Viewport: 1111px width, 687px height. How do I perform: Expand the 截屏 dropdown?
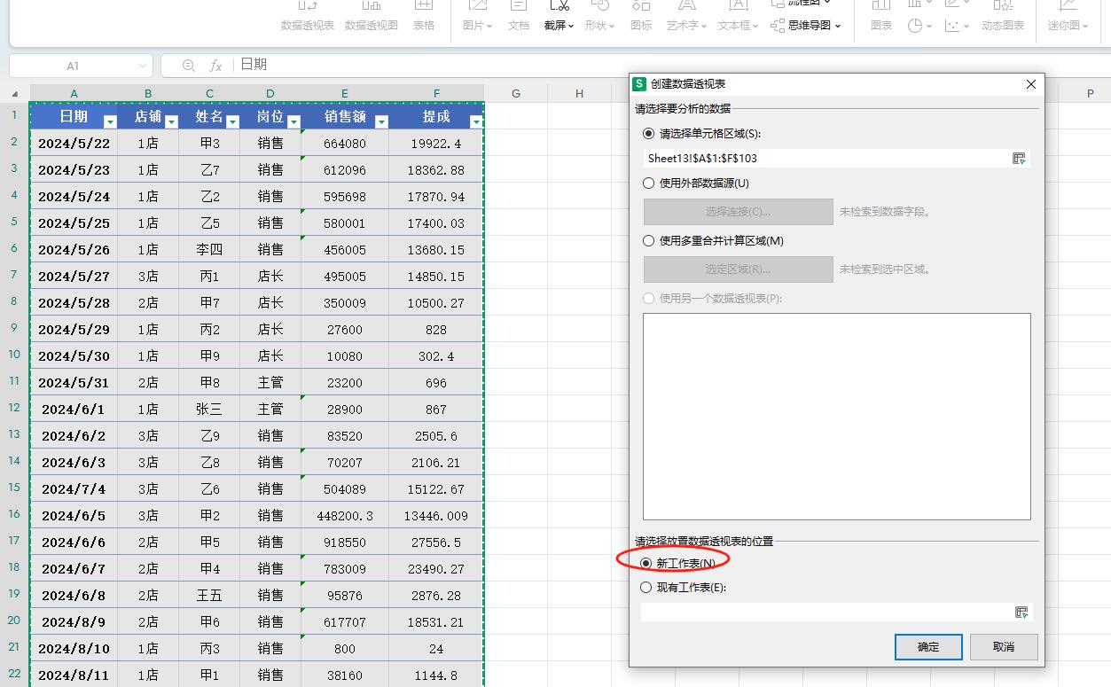tap(570, 27)
